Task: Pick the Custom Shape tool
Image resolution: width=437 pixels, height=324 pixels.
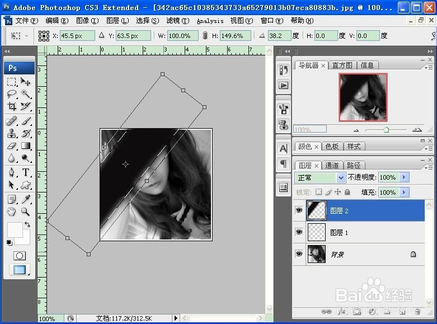Action: (x=26, y=185)
